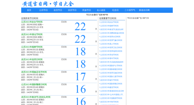Open sidebar link 公历2021年建党节时间

(x=109, y=87)
